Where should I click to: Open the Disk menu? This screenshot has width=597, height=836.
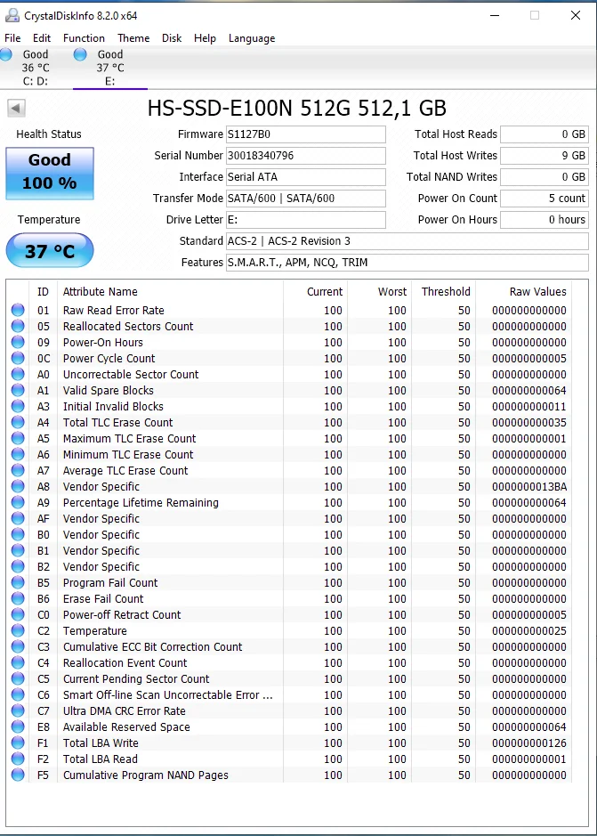tap(172, 38)
